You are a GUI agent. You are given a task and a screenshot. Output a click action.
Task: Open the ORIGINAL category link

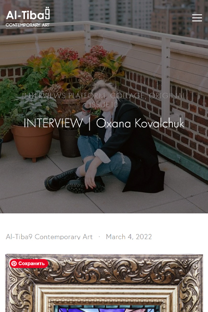tap(167, 96)
